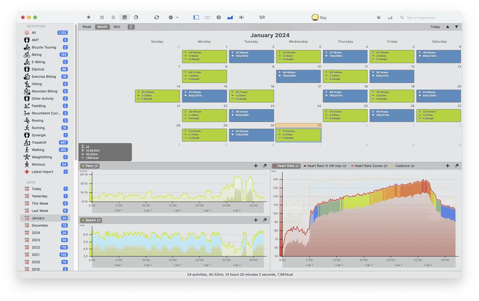Viewport: 479px width, 301px height.
Task: Open Heart Rate % HR max selector
Action: [325, 166]
